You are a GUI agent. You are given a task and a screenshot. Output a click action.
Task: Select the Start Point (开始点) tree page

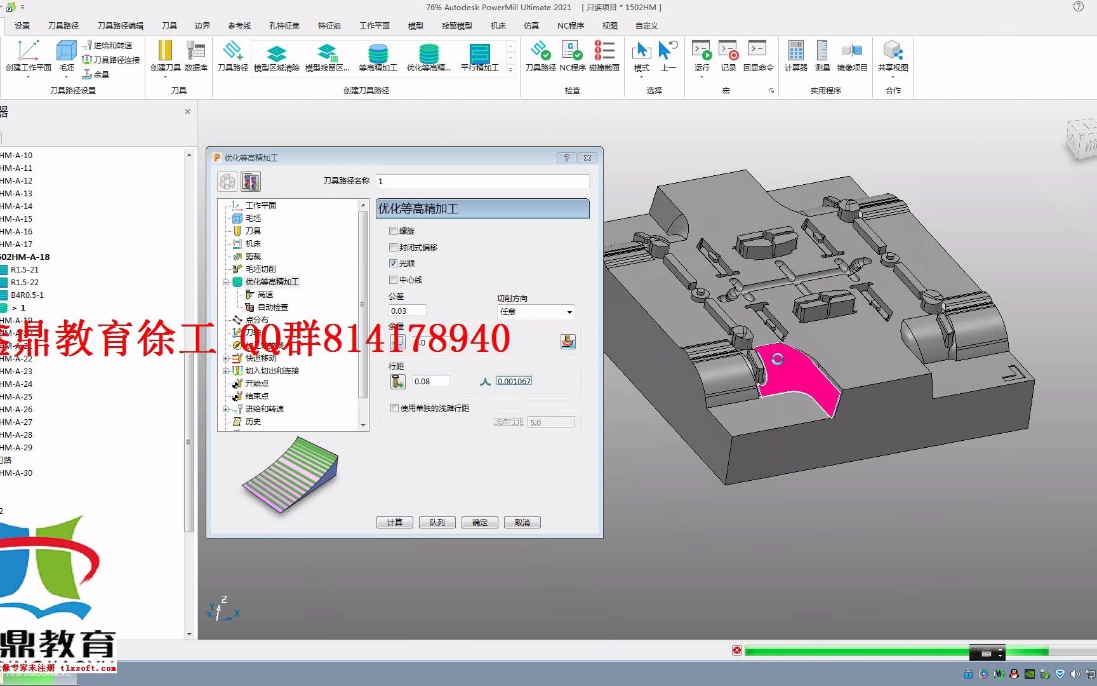[x=250, y=384]
